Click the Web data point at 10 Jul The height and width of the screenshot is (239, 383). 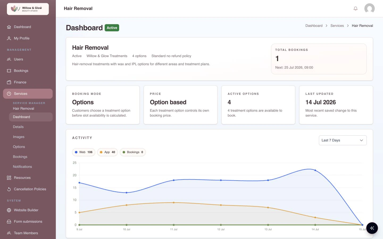click(x=126, y=193)
